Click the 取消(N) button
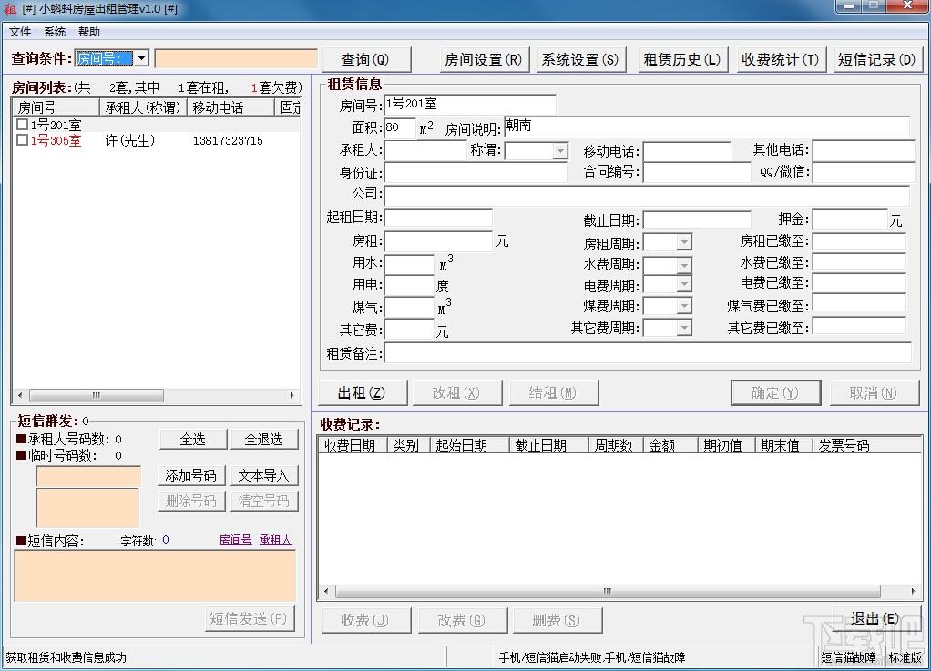931x671 pixels. (x=874, y=392)
